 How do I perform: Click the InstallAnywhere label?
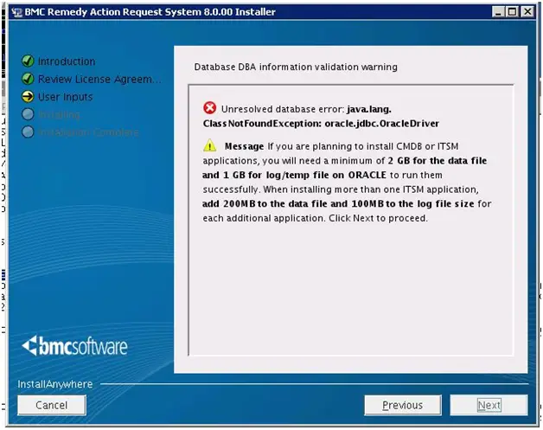coord(55,384)
